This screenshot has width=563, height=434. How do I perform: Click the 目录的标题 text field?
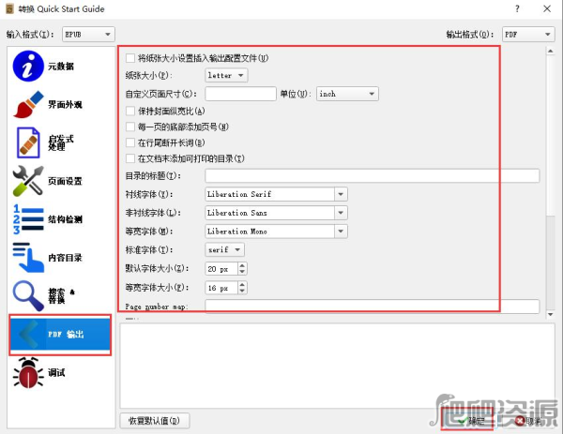pyautogui.click(x=372, y=175)
